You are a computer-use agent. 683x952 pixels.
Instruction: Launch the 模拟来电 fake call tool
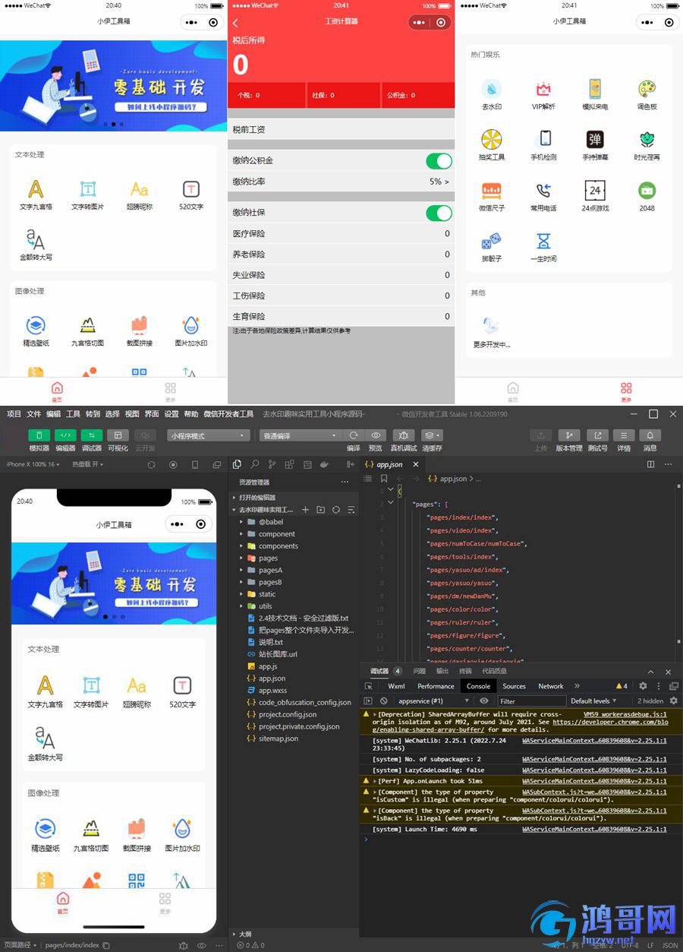(x=595, y=89)
